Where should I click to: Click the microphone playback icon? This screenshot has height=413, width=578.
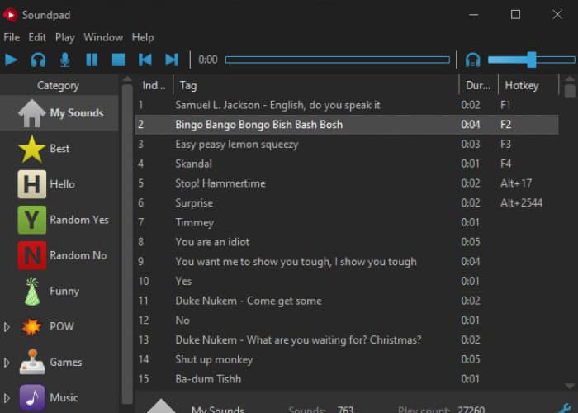point(65,59)
